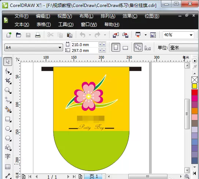The height and width of the screenshot is (179, 199).
Task: Select the Dimension tool
Action: [x=8, y=176]
